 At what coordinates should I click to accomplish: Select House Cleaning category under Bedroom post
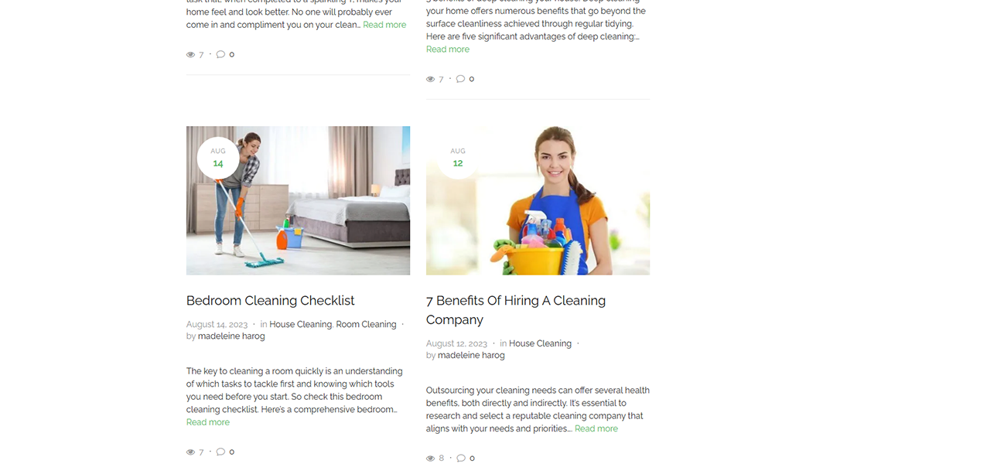(300, 324)
